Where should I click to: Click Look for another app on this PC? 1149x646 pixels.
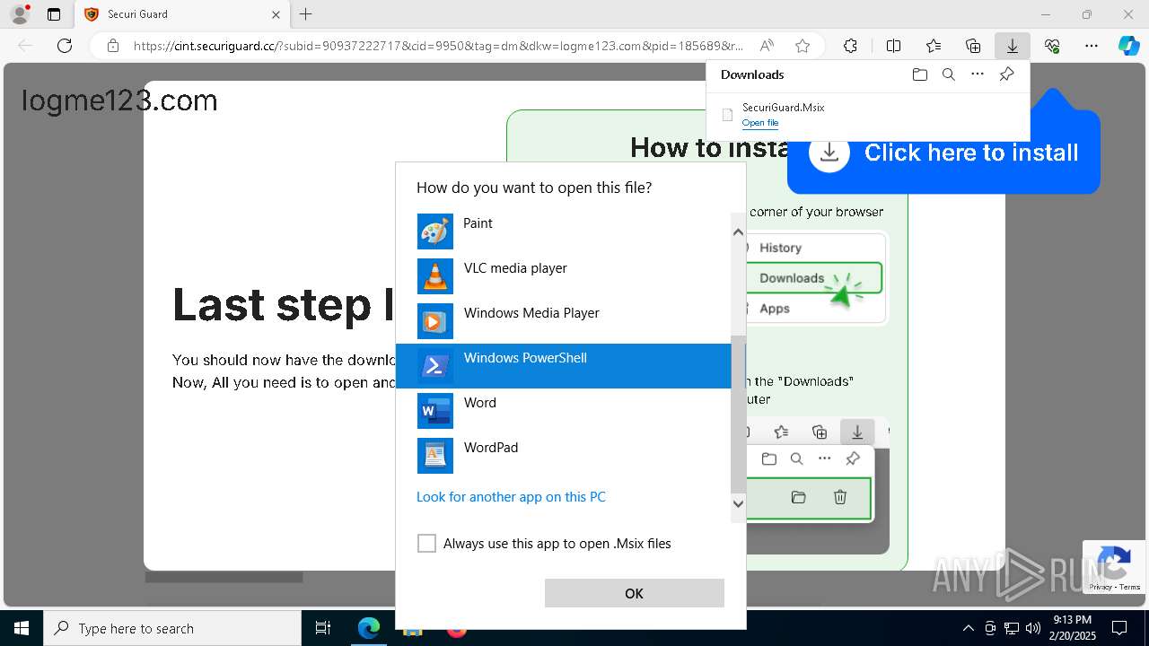[511, 497]
